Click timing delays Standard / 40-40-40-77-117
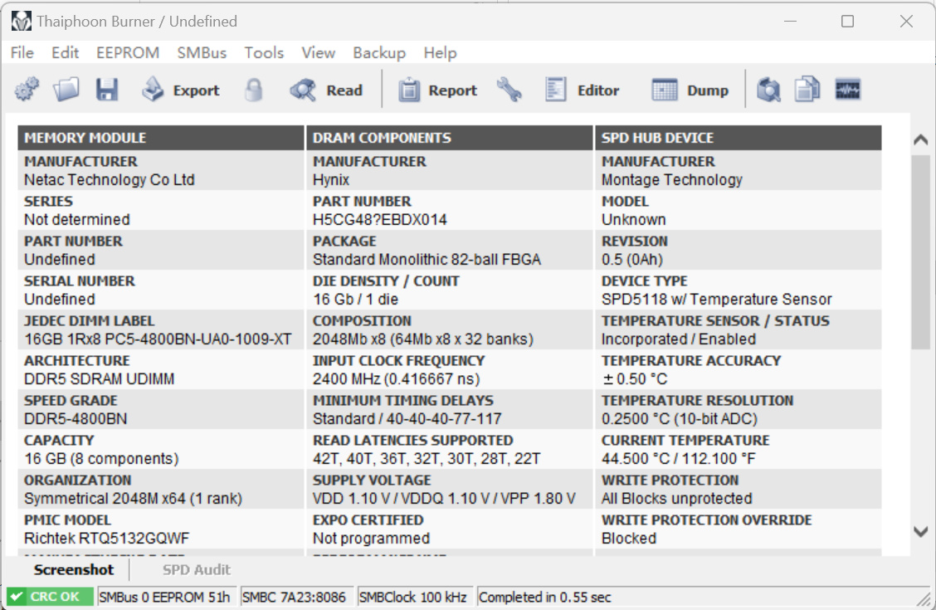Viewport: 936px width, 610px height. [407, 418]
